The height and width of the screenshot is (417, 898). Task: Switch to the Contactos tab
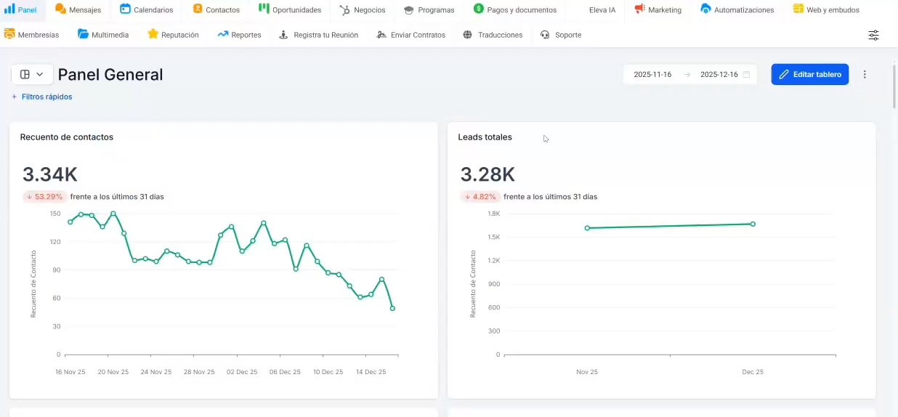point(216,10)
